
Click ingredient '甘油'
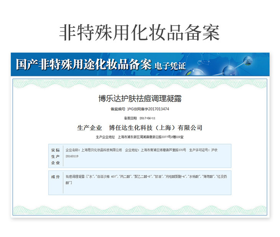158,176
